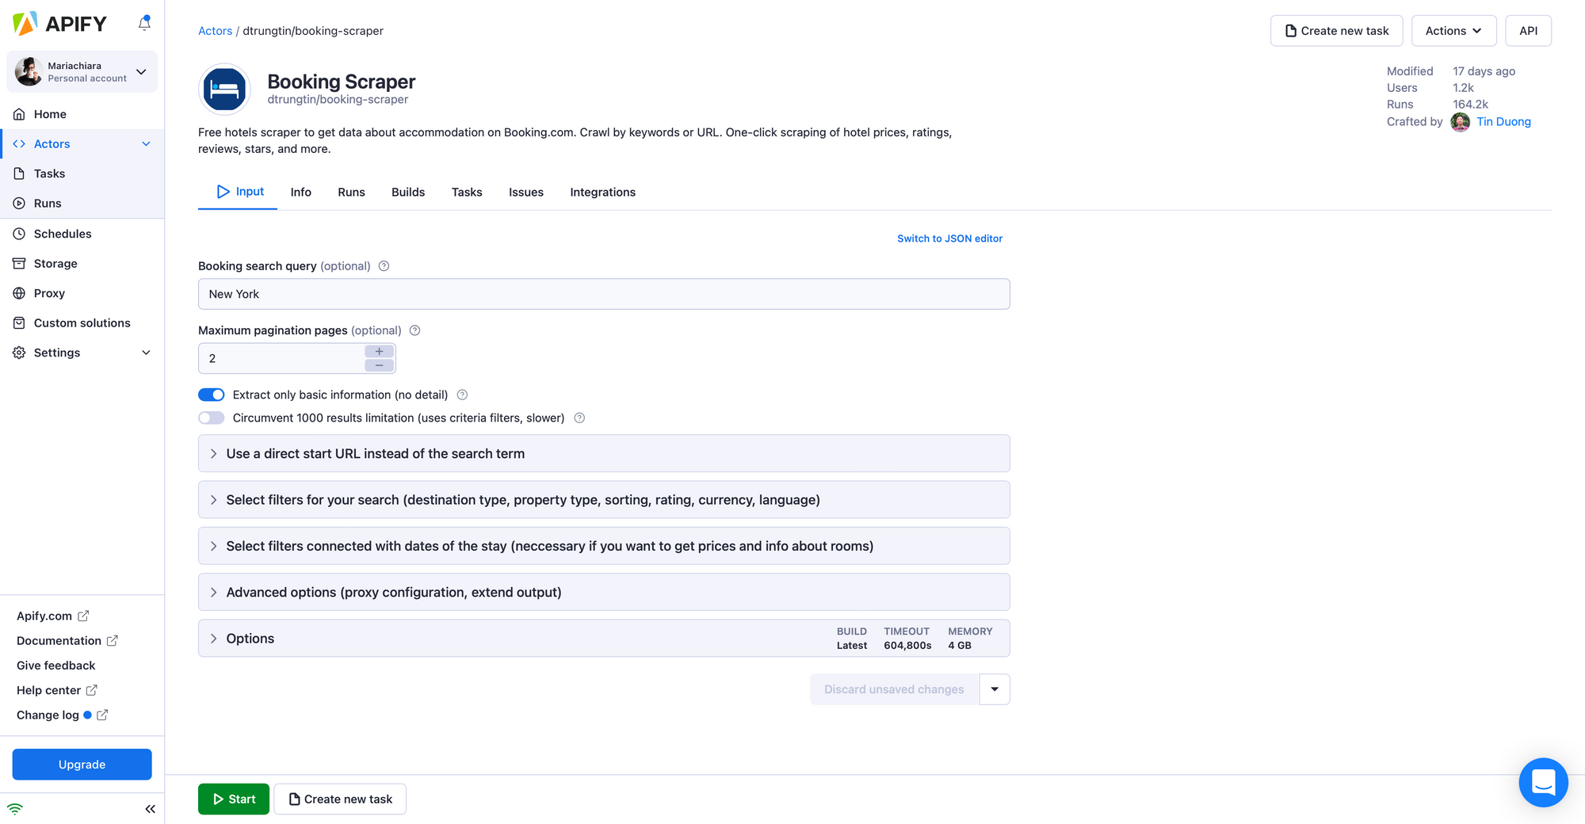
Task: Click help icon for Maximum pagination pages
Action: tap(414, 330)
